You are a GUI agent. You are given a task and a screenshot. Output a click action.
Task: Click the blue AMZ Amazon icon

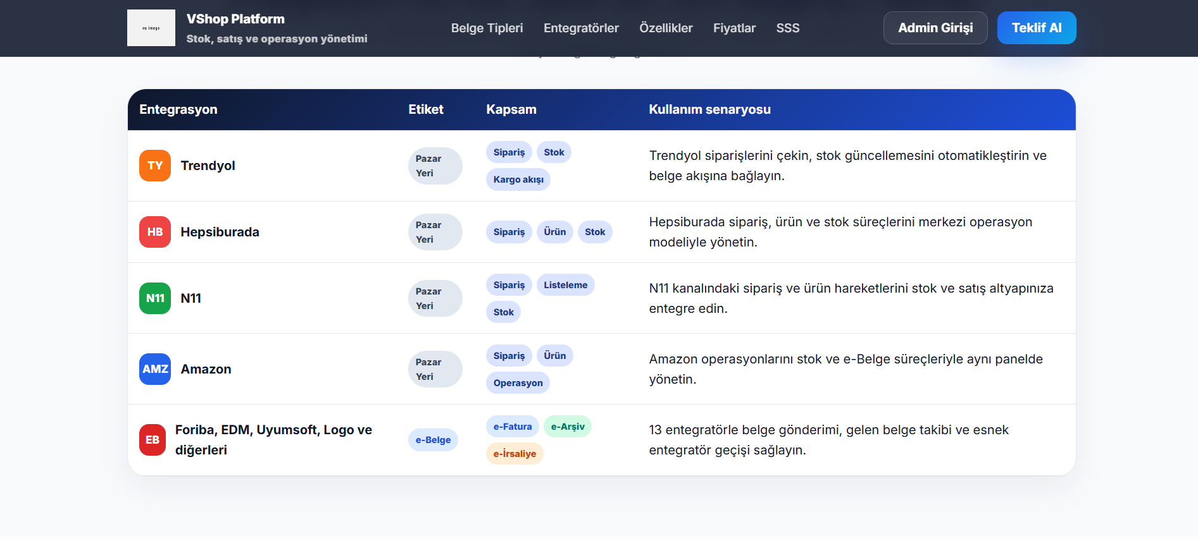(x=155, y=369)
